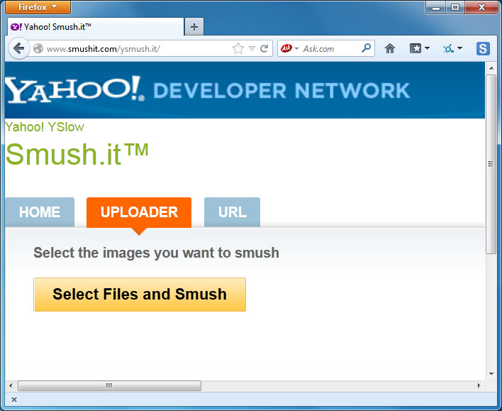Viewport: 502px width, 411px height.
Task: Click the vertical scrollbar down arrow
Action: 491,374
